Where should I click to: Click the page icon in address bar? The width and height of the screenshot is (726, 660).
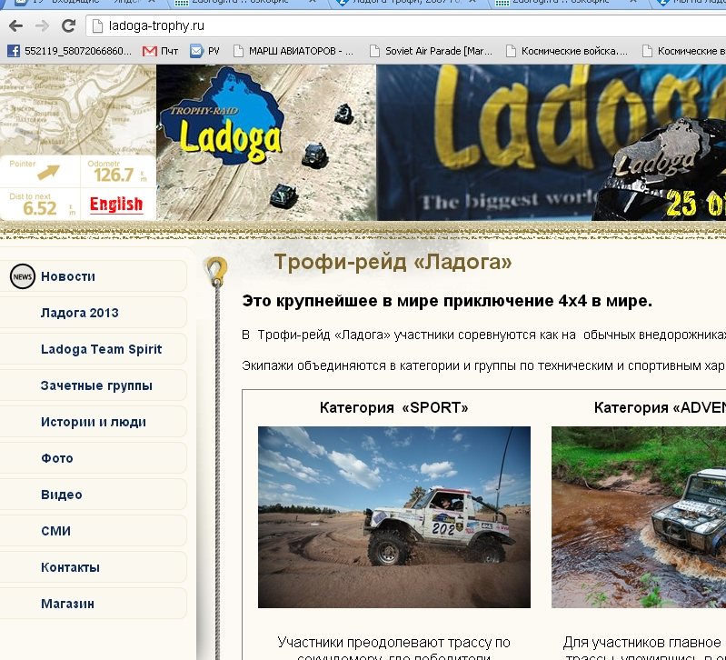97,26
